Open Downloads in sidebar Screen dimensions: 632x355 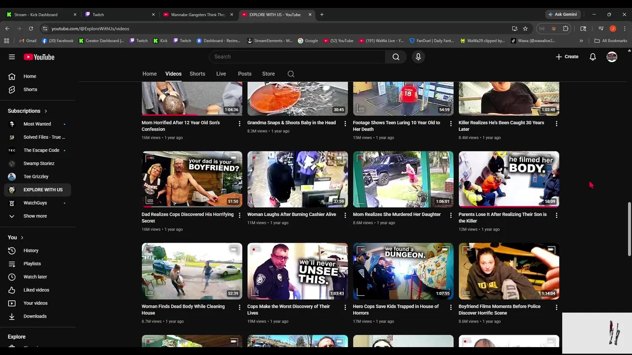[x=38, y=316]
